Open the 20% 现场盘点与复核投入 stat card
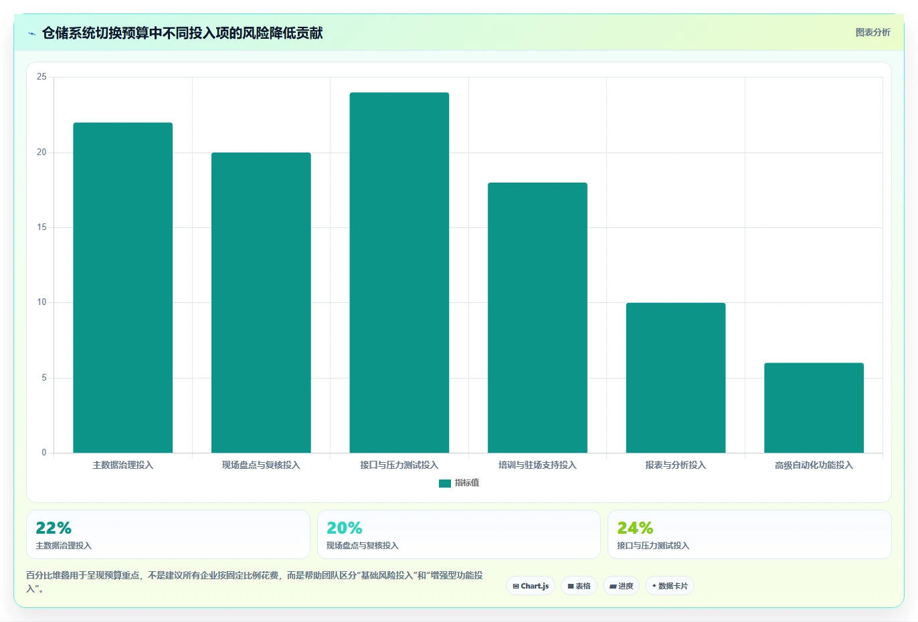The width and height of the screenshot is (918, 622). point(459,534)
